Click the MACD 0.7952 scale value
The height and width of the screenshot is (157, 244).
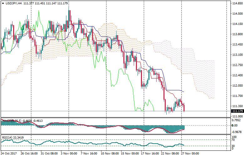pyautogui.click(x=236, y=120)
